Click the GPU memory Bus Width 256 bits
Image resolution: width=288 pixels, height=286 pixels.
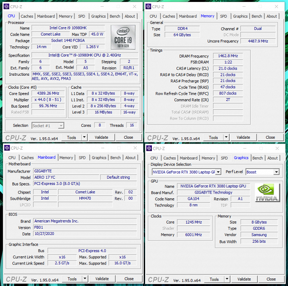point(259,241)
